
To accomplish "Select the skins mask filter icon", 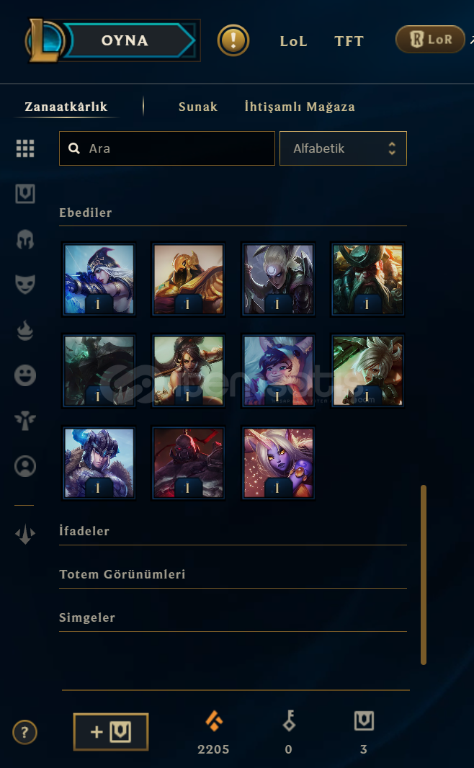I will click(x=25, y=285).
